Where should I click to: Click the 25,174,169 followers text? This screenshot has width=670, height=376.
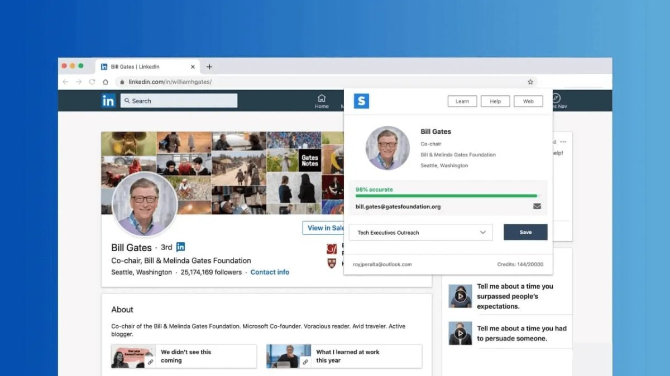pos(211,272)
